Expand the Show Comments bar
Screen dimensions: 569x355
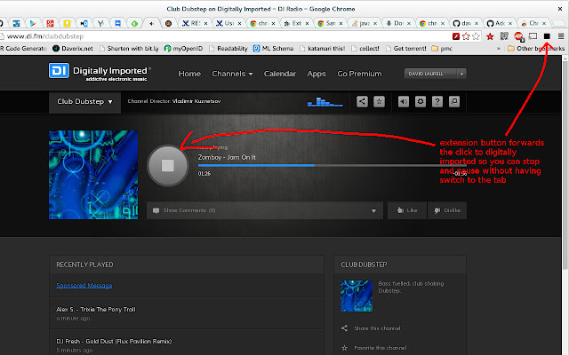(265, 210)
